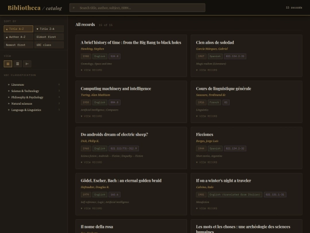Click the 15 records counter in header
The width and height of the screenshot is (310, 233).
point(294,7)
